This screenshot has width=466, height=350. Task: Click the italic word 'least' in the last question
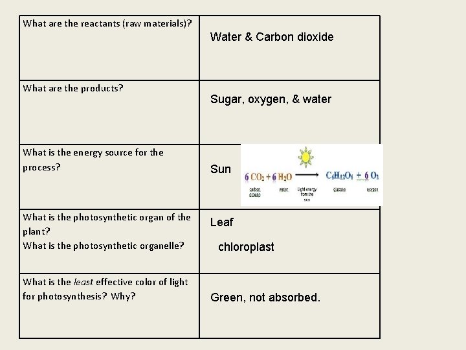(x=84, y=282)
